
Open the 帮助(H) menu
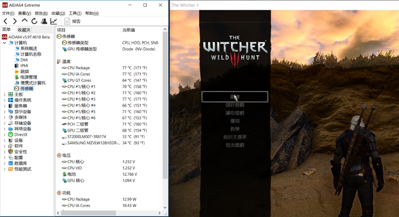coord(92,13)
